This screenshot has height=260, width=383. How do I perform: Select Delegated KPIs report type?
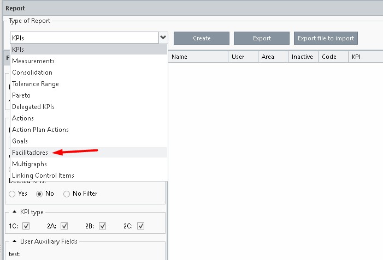pyautogui.click(x=33, y=107)
